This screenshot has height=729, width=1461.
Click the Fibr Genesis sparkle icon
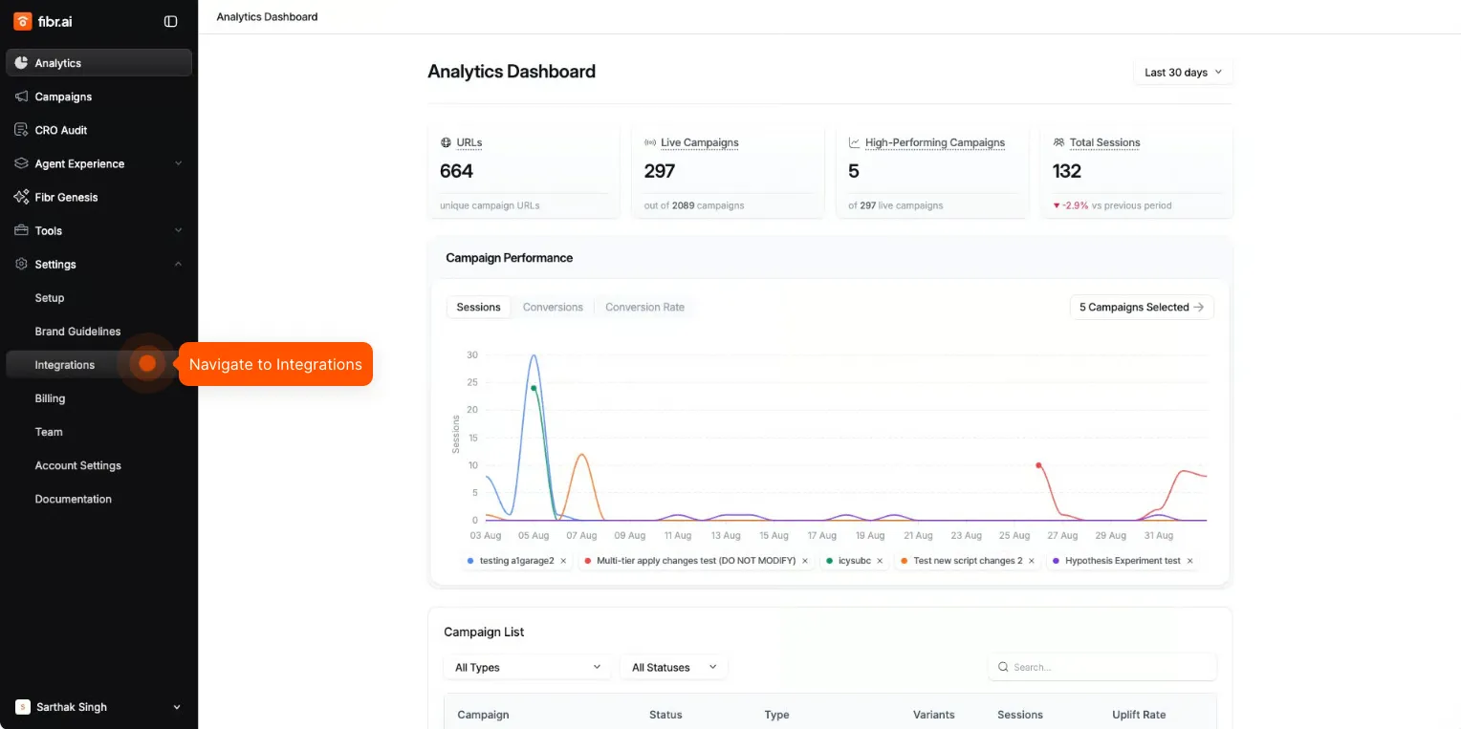(21, 197)
